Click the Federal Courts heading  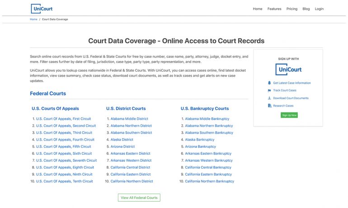(48, 94)
